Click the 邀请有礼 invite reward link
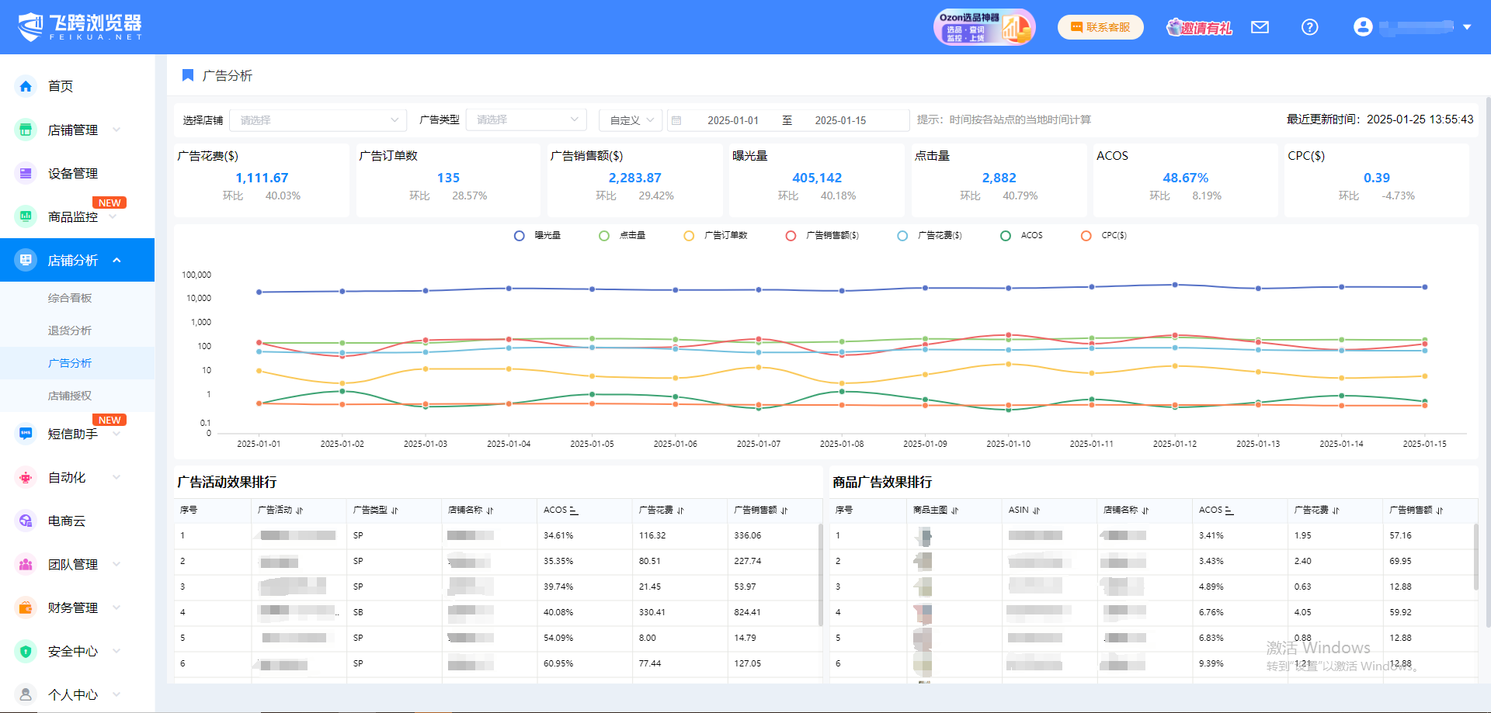The image size is (1491, 713). coord(1199,28)
